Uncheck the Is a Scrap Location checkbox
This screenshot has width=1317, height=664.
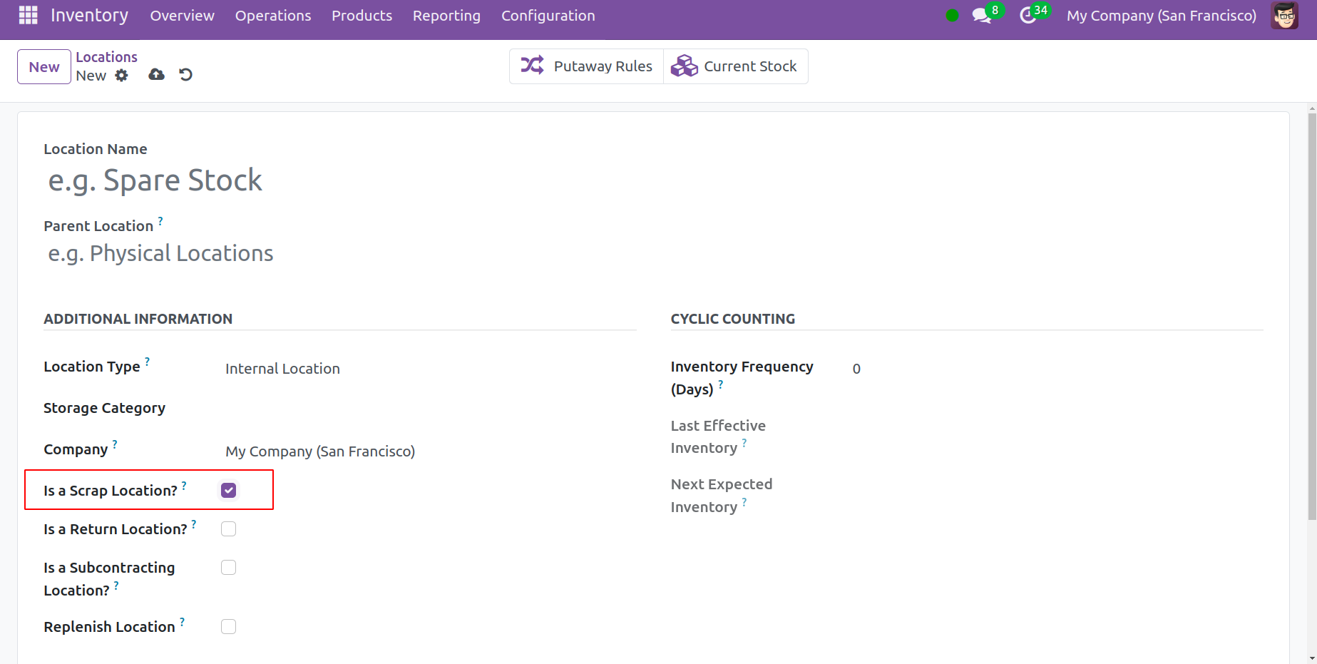[x=228, y=491]
